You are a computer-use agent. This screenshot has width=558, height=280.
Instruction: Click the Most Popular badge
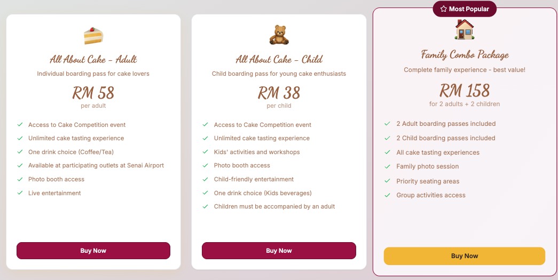pyautogui.click(x=465, y=9)
